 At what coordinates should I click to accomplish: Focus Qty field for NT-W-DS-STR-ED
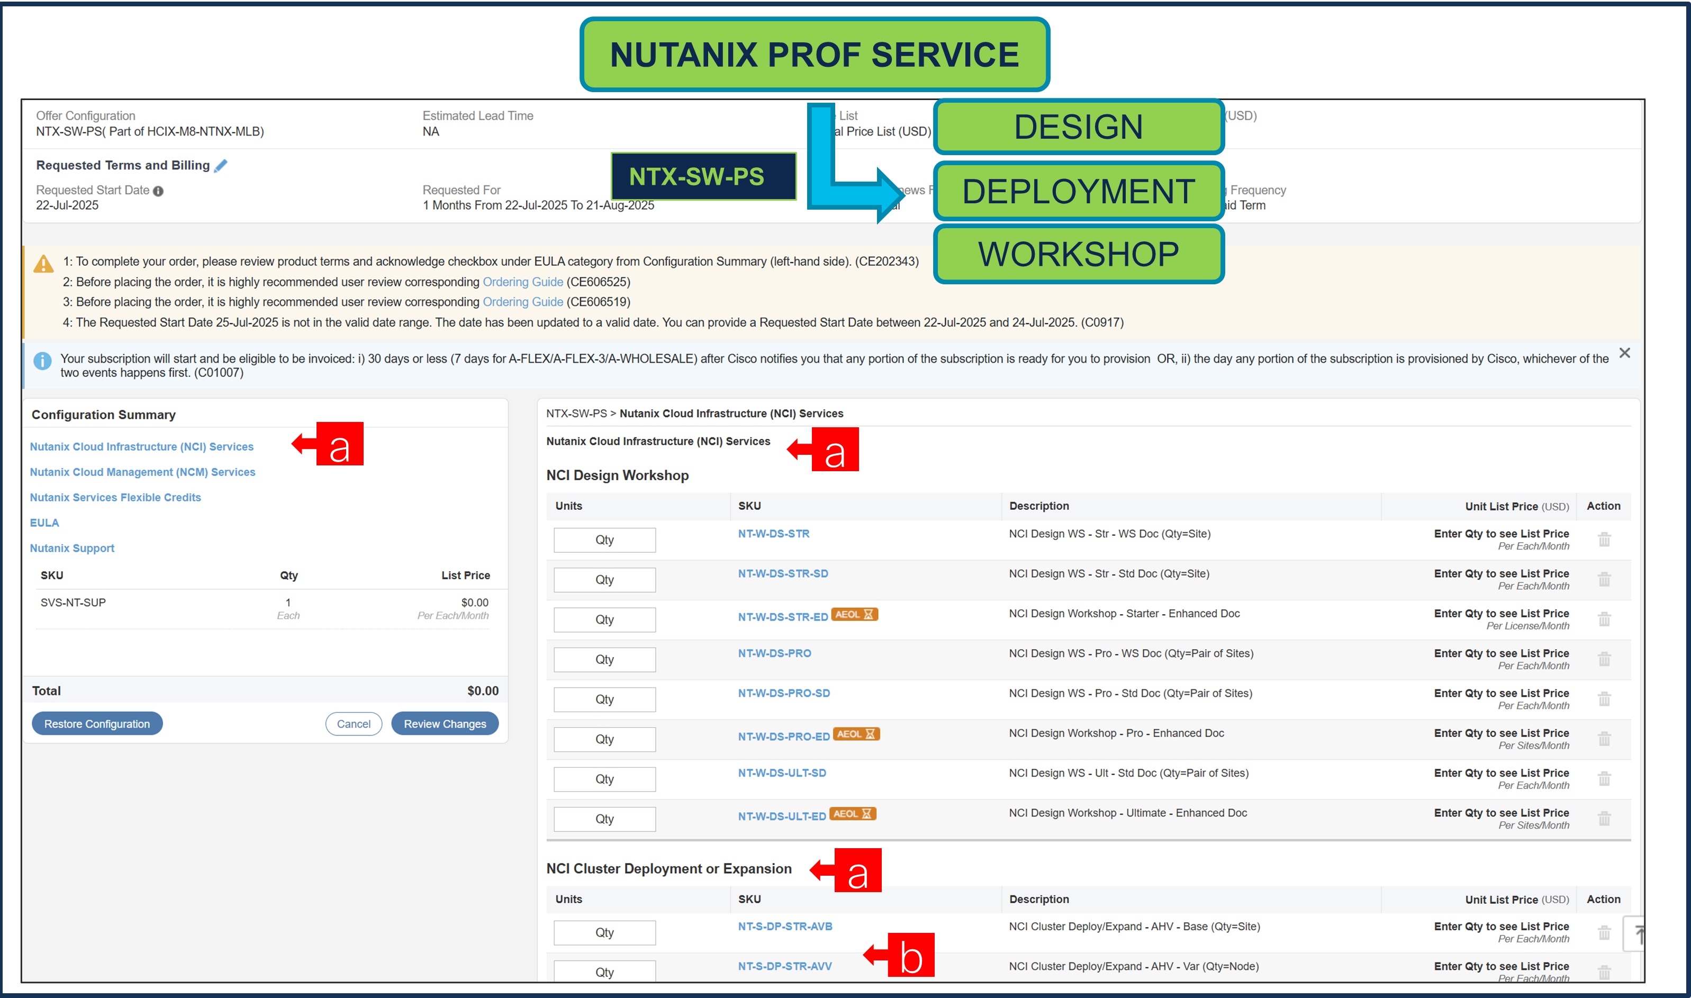coord(604,619)
